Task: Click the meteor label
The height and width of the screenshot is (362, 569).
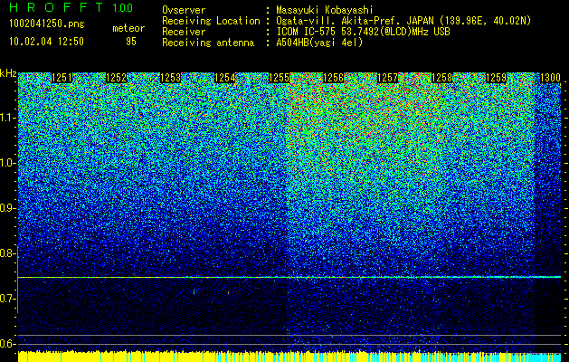Action: coord(128,28)
